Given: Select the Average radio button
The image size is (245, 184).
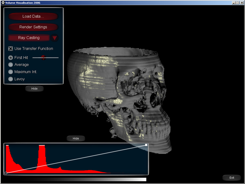Looking at the screenshot, I should (11, 65).
